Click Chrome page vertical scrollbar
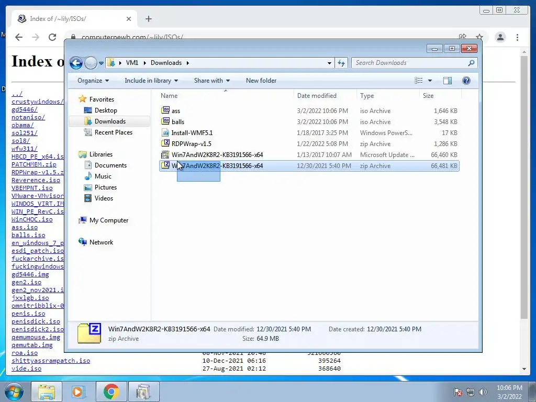 tap(524, 187)
